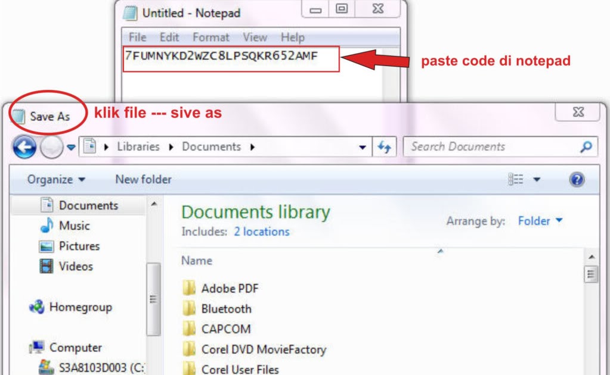Select Documents in the navigation pane

tap(88, 205)
